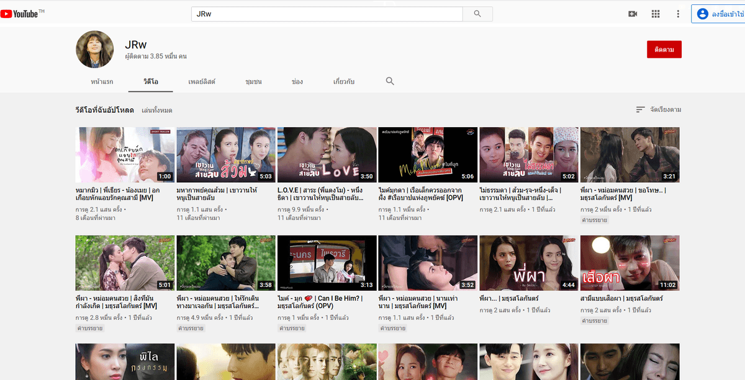This screenshot has height=380, width=745.
Task: Open the home (หน้าแรก) tab
Action: click(102, 82)
